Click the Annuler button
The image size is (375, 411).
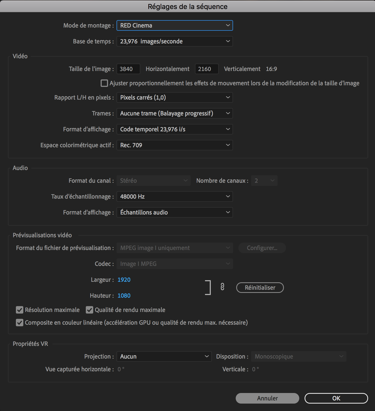(x=267, y=398)
